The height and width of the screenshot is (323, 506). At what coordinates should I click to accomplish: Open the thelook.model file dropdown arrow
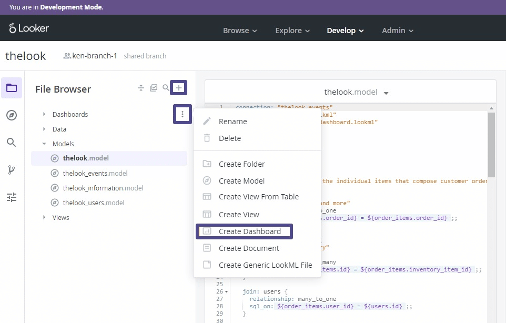[x=386, y=93]
